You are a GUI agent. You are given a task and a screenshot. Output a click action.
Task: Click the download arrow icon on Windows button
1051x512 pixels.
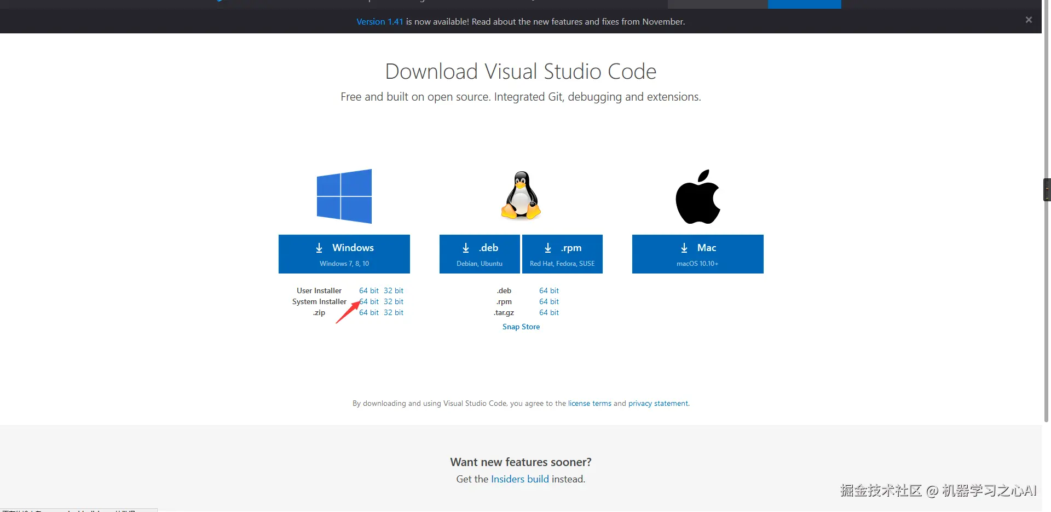319,248
